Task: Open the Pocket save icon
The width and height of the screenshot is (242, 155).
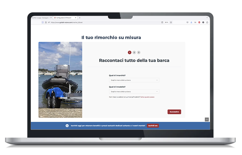Action: (x=187, y=22)
